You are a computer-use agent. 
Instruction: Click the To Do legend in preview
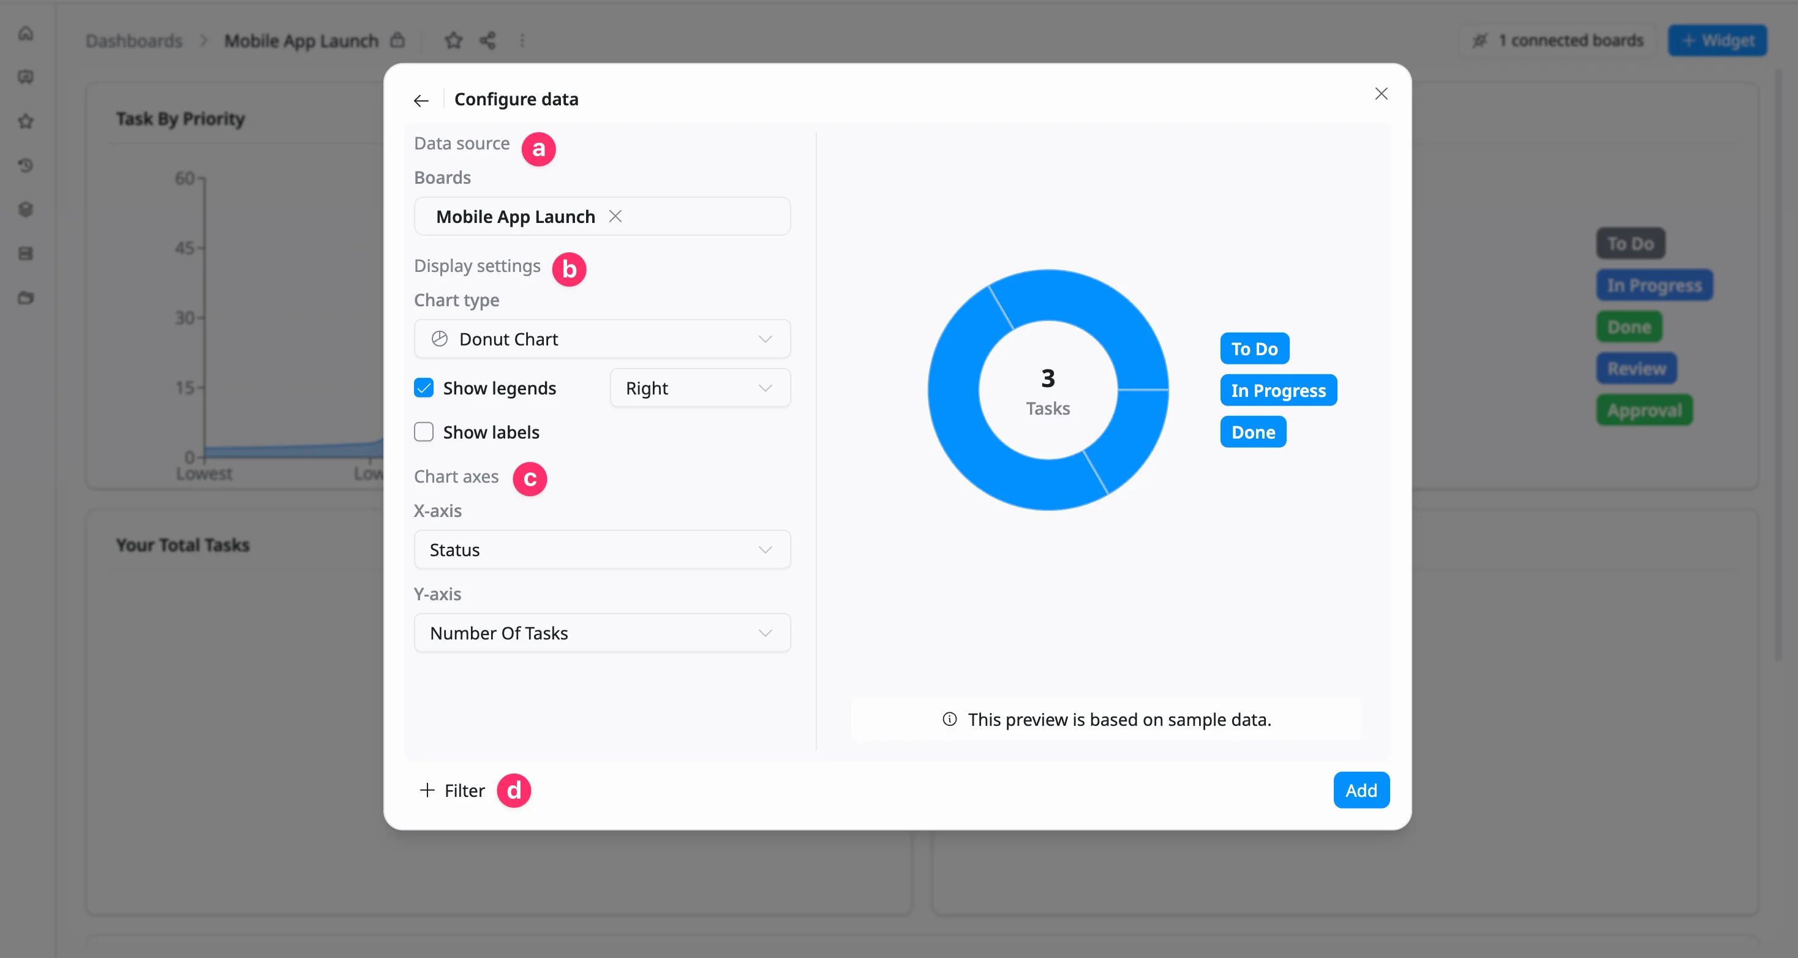(1254, 349)
